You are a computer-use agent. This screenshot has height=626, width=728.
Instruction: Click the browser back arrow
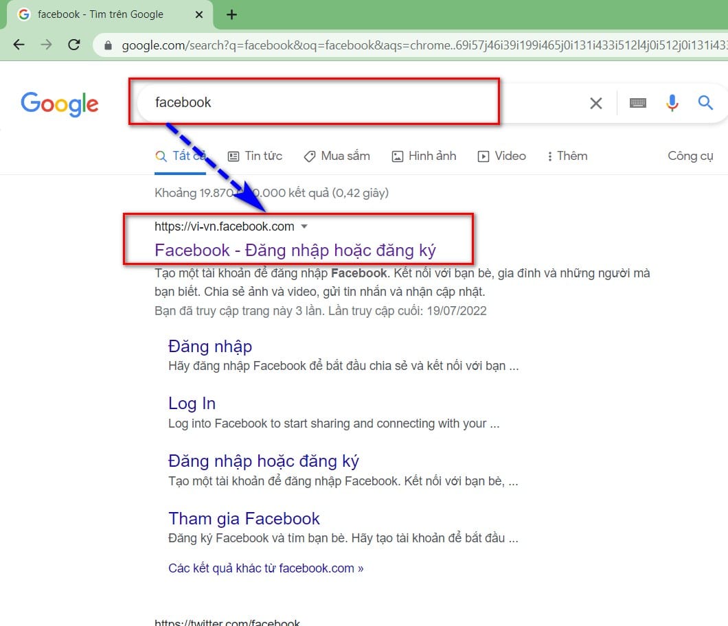19,45
